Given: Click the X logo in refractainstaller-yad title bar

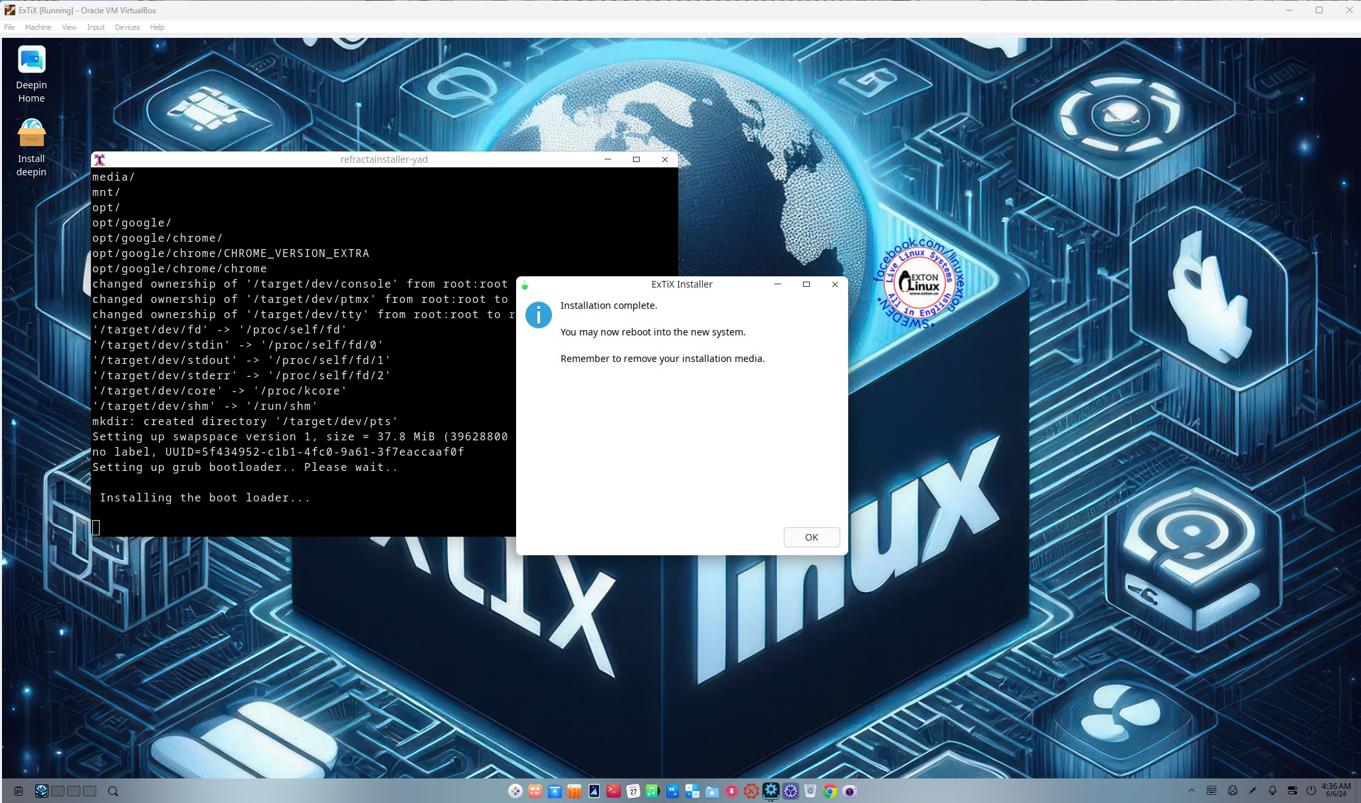Looking at the screenshot, I should (100, 159).
